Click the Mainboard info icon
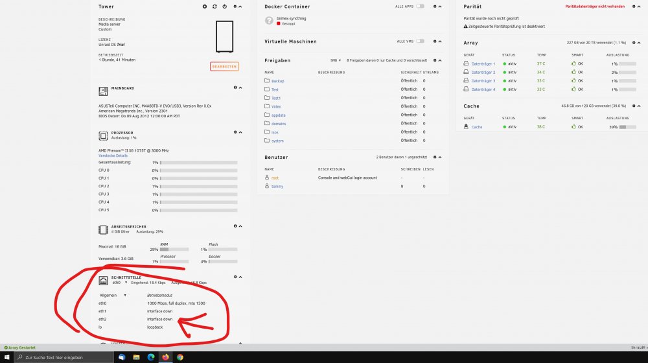Screen dimensions: 648x363 click(x=235, y=88)
